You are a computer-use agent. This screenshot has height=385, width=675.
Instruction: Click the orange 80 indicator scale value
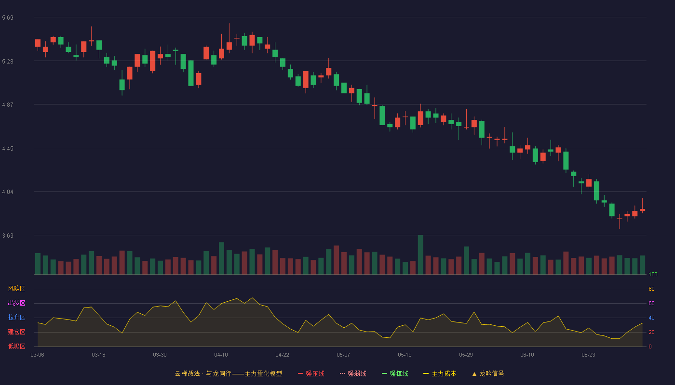(652, 289)
